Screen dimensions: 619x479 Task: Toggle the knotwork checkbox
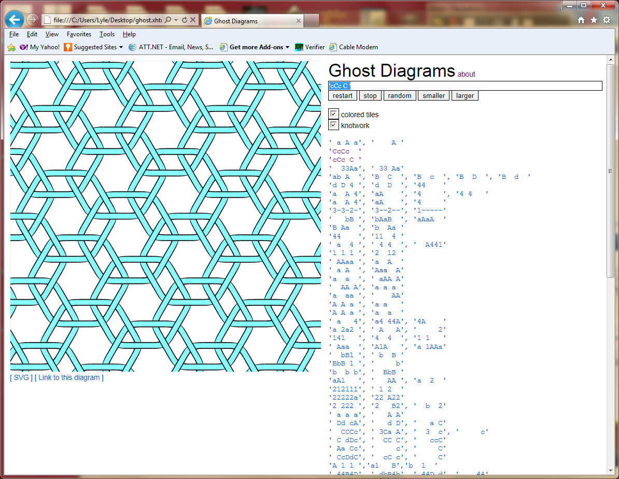[333, 125]
